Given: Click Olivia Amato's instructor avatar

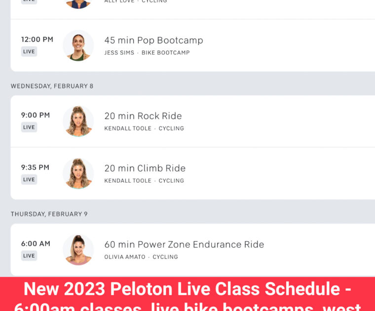Looking at the screenshot, I should [x=78, y=249].
